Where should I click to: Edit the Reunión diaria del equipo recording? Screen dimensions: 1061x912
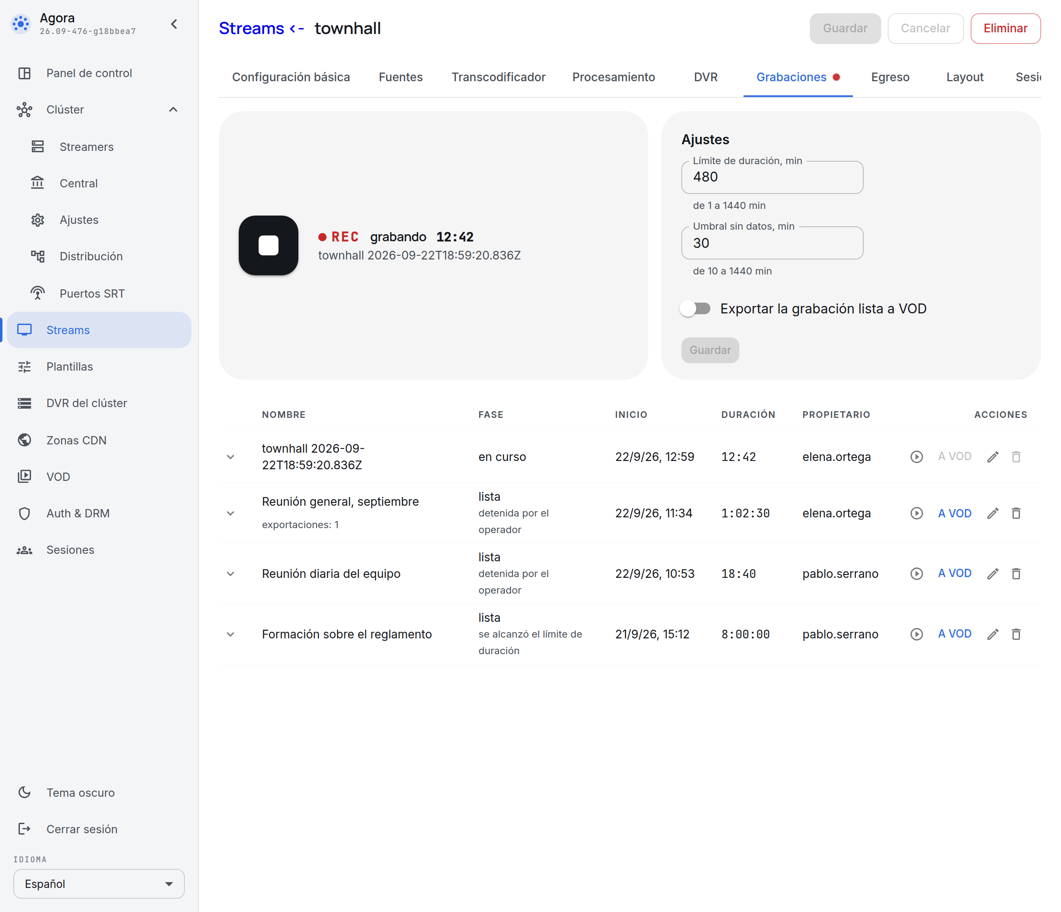pos(993,573)
